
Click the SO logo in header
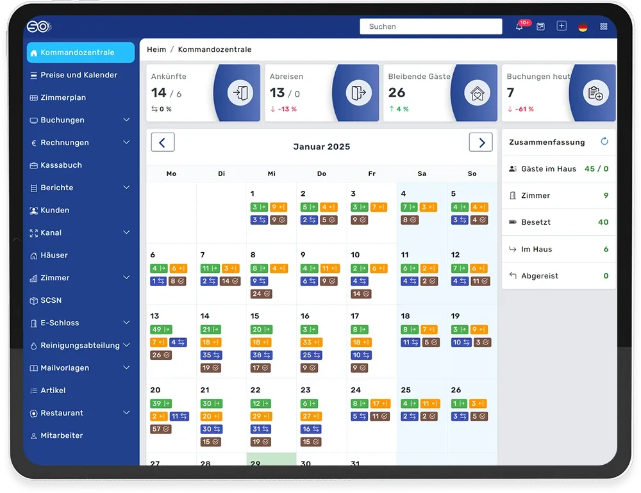[39, 26]
